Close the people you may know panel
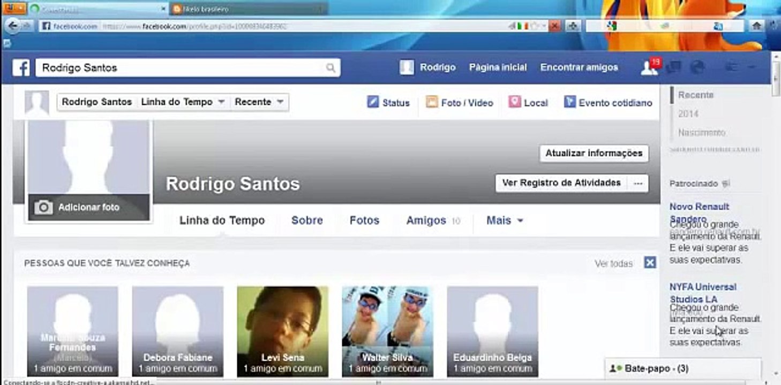Image resolution: width=781 pixels, height=385 pixels. [x=650, y=263]
